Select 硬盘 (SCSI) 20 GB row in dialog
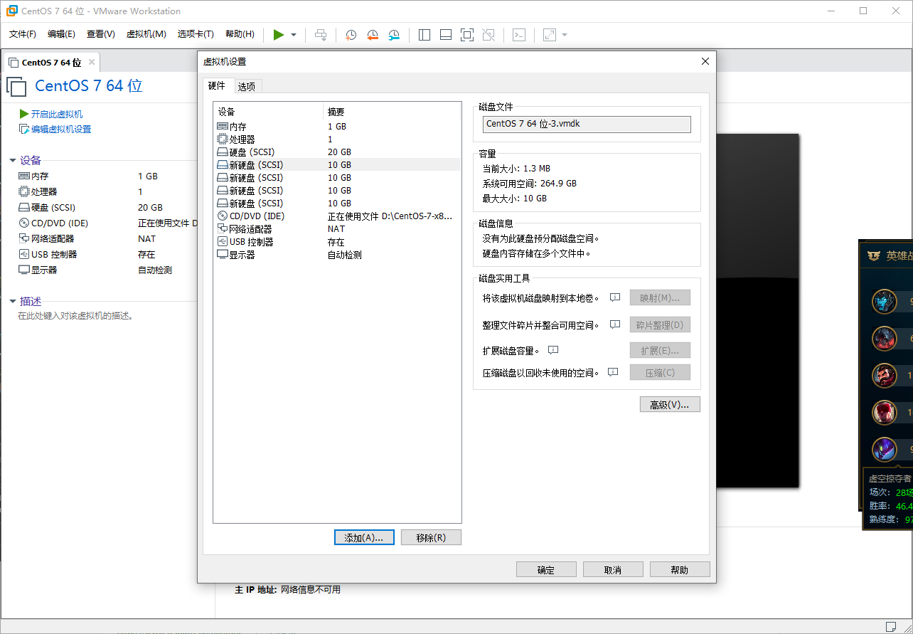The width and height of the screenshot is (913, 634). click(x=337, y=152)
